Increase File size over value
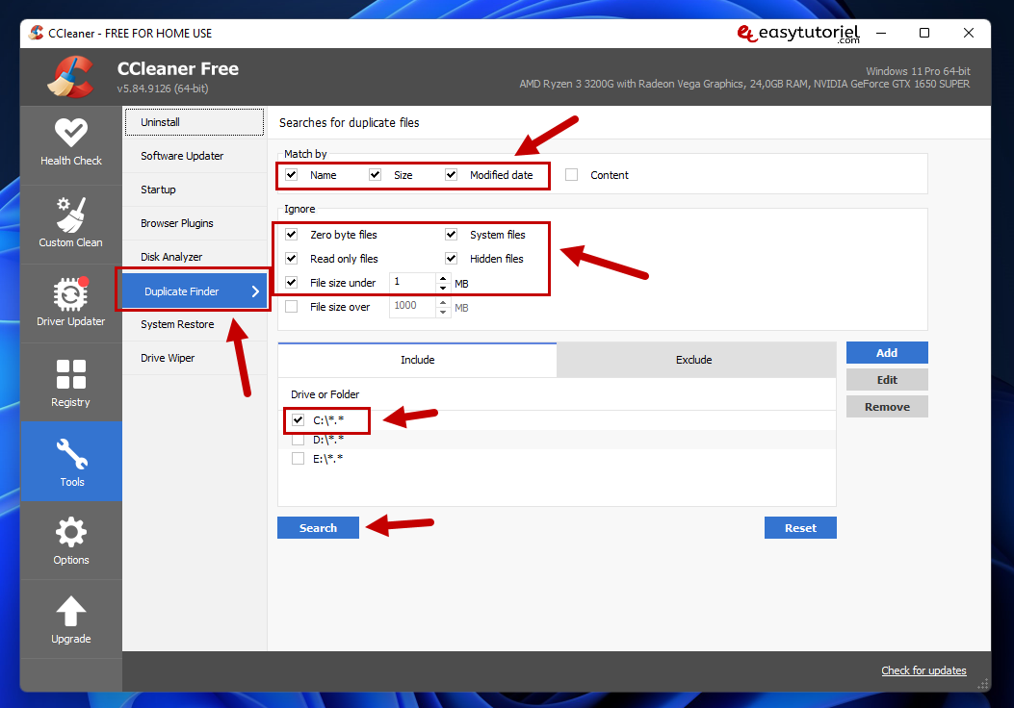1014x708 pixels. 443,302
